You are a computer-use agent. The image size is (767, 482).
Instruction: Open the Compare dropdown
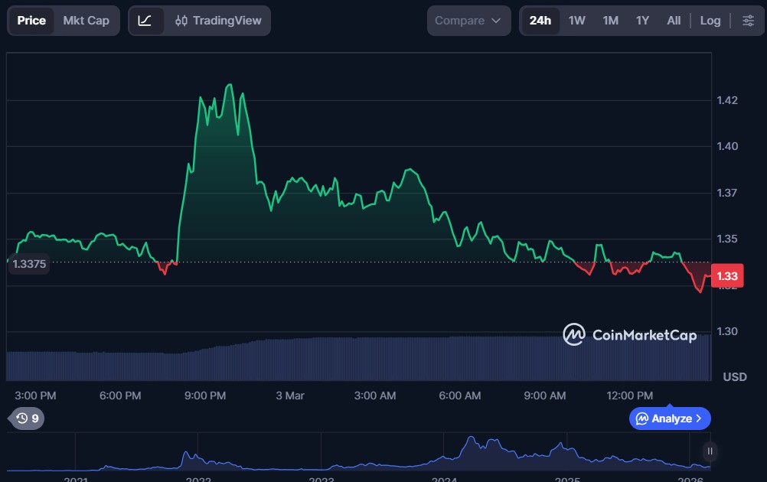468,21
